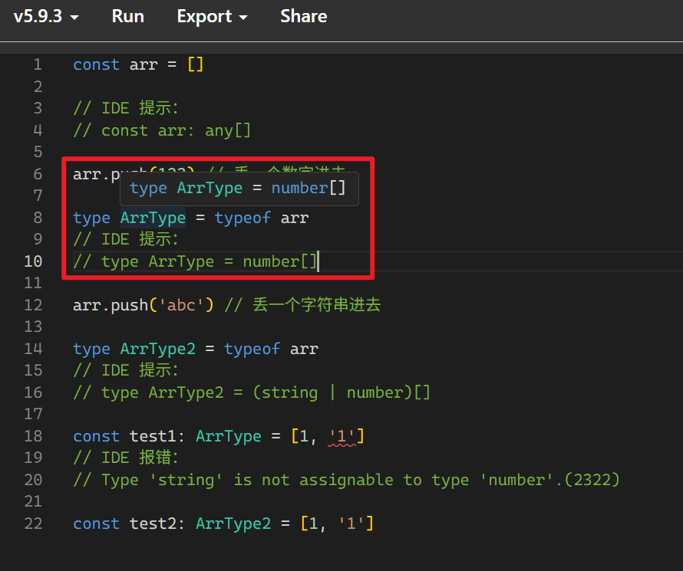Click the '// IDE 报错:' comment on line 19
This screenshot has height=571, width=683.
coord(126,458)
